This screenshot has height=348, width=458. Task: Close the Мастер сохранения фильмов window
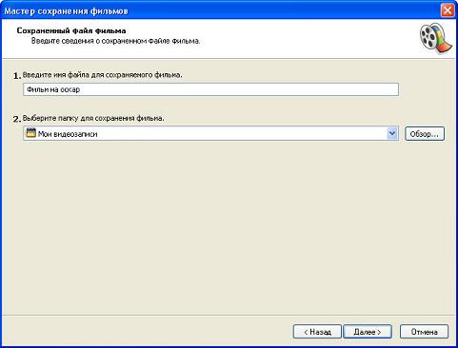point(448,10)
